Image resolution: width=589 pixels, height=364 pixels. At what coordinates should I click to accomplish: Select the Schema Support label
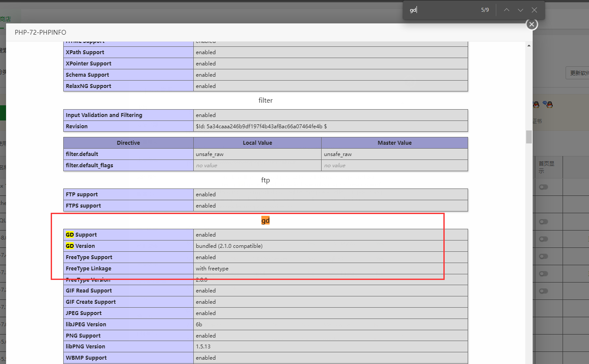[88, 75]
